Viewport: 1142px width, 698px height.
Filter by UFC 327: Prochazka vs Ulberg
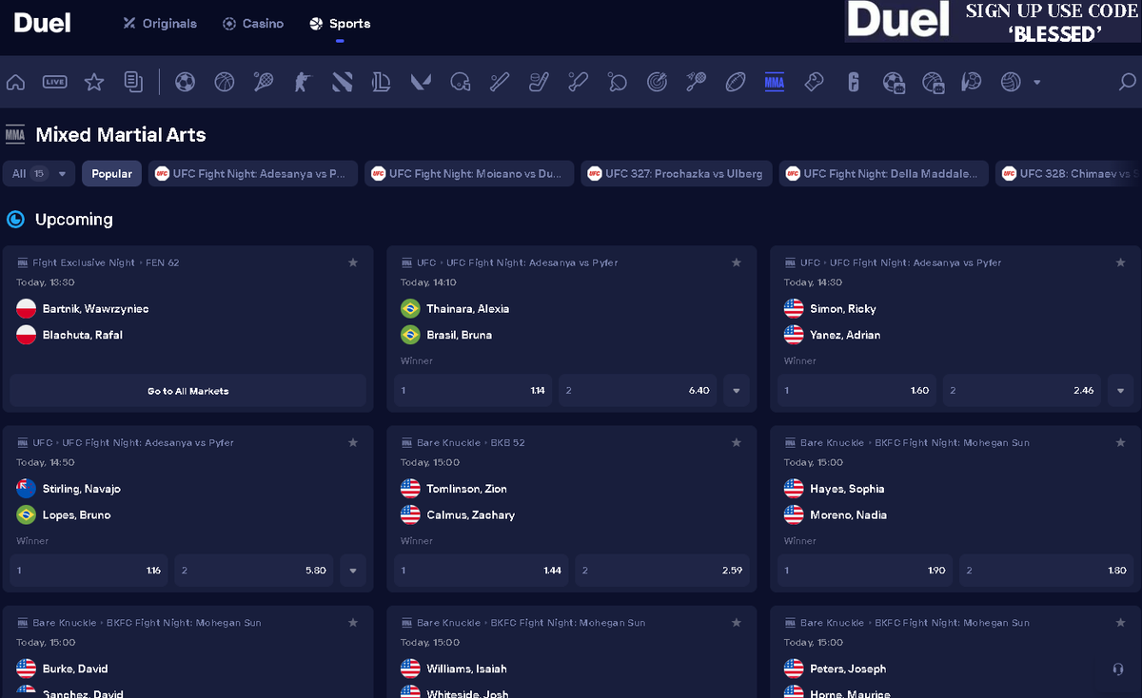(x=677, y=174)
